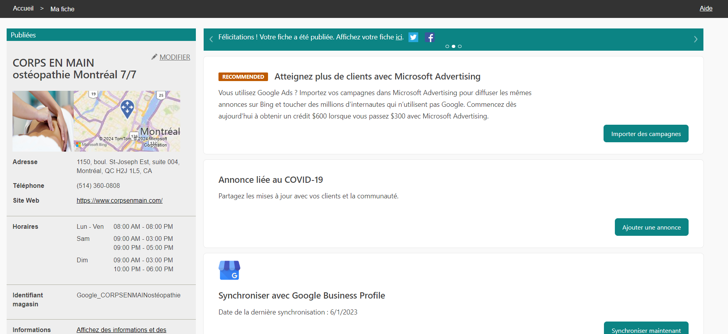Click the phone number (514) 360-0808
Image resolution: width=728 pixels, height=334 pixels.
pos(98,186)
